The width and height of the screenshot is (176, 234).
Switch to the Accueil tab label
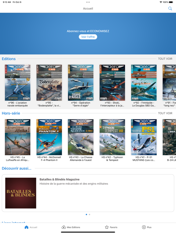tap(33, 227)
